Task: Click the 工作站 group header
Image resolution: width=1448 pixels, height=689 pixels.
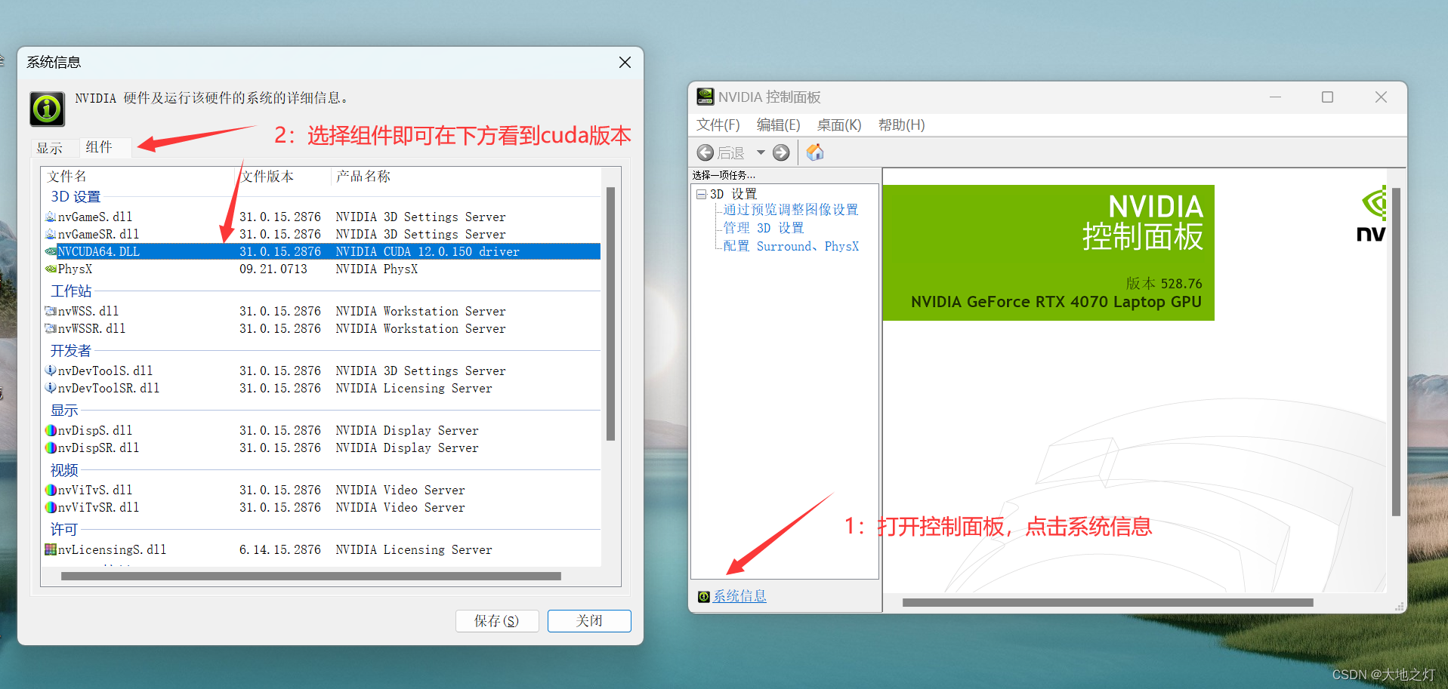Action: pos(71,291)
